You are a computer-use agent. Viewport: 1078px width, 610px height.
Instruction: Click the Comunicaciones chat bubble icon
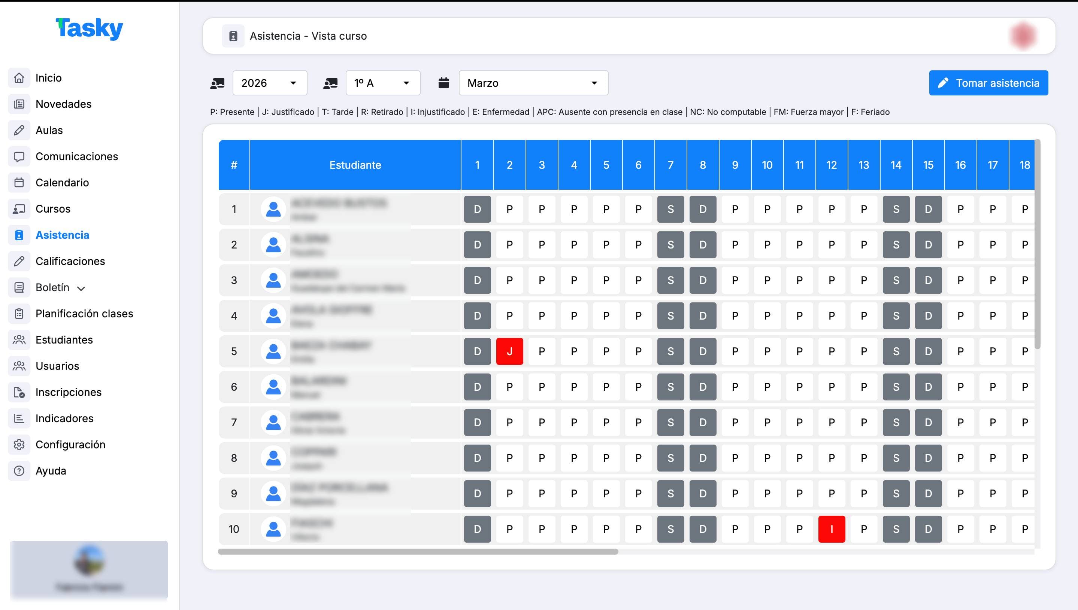coord(19,156)
